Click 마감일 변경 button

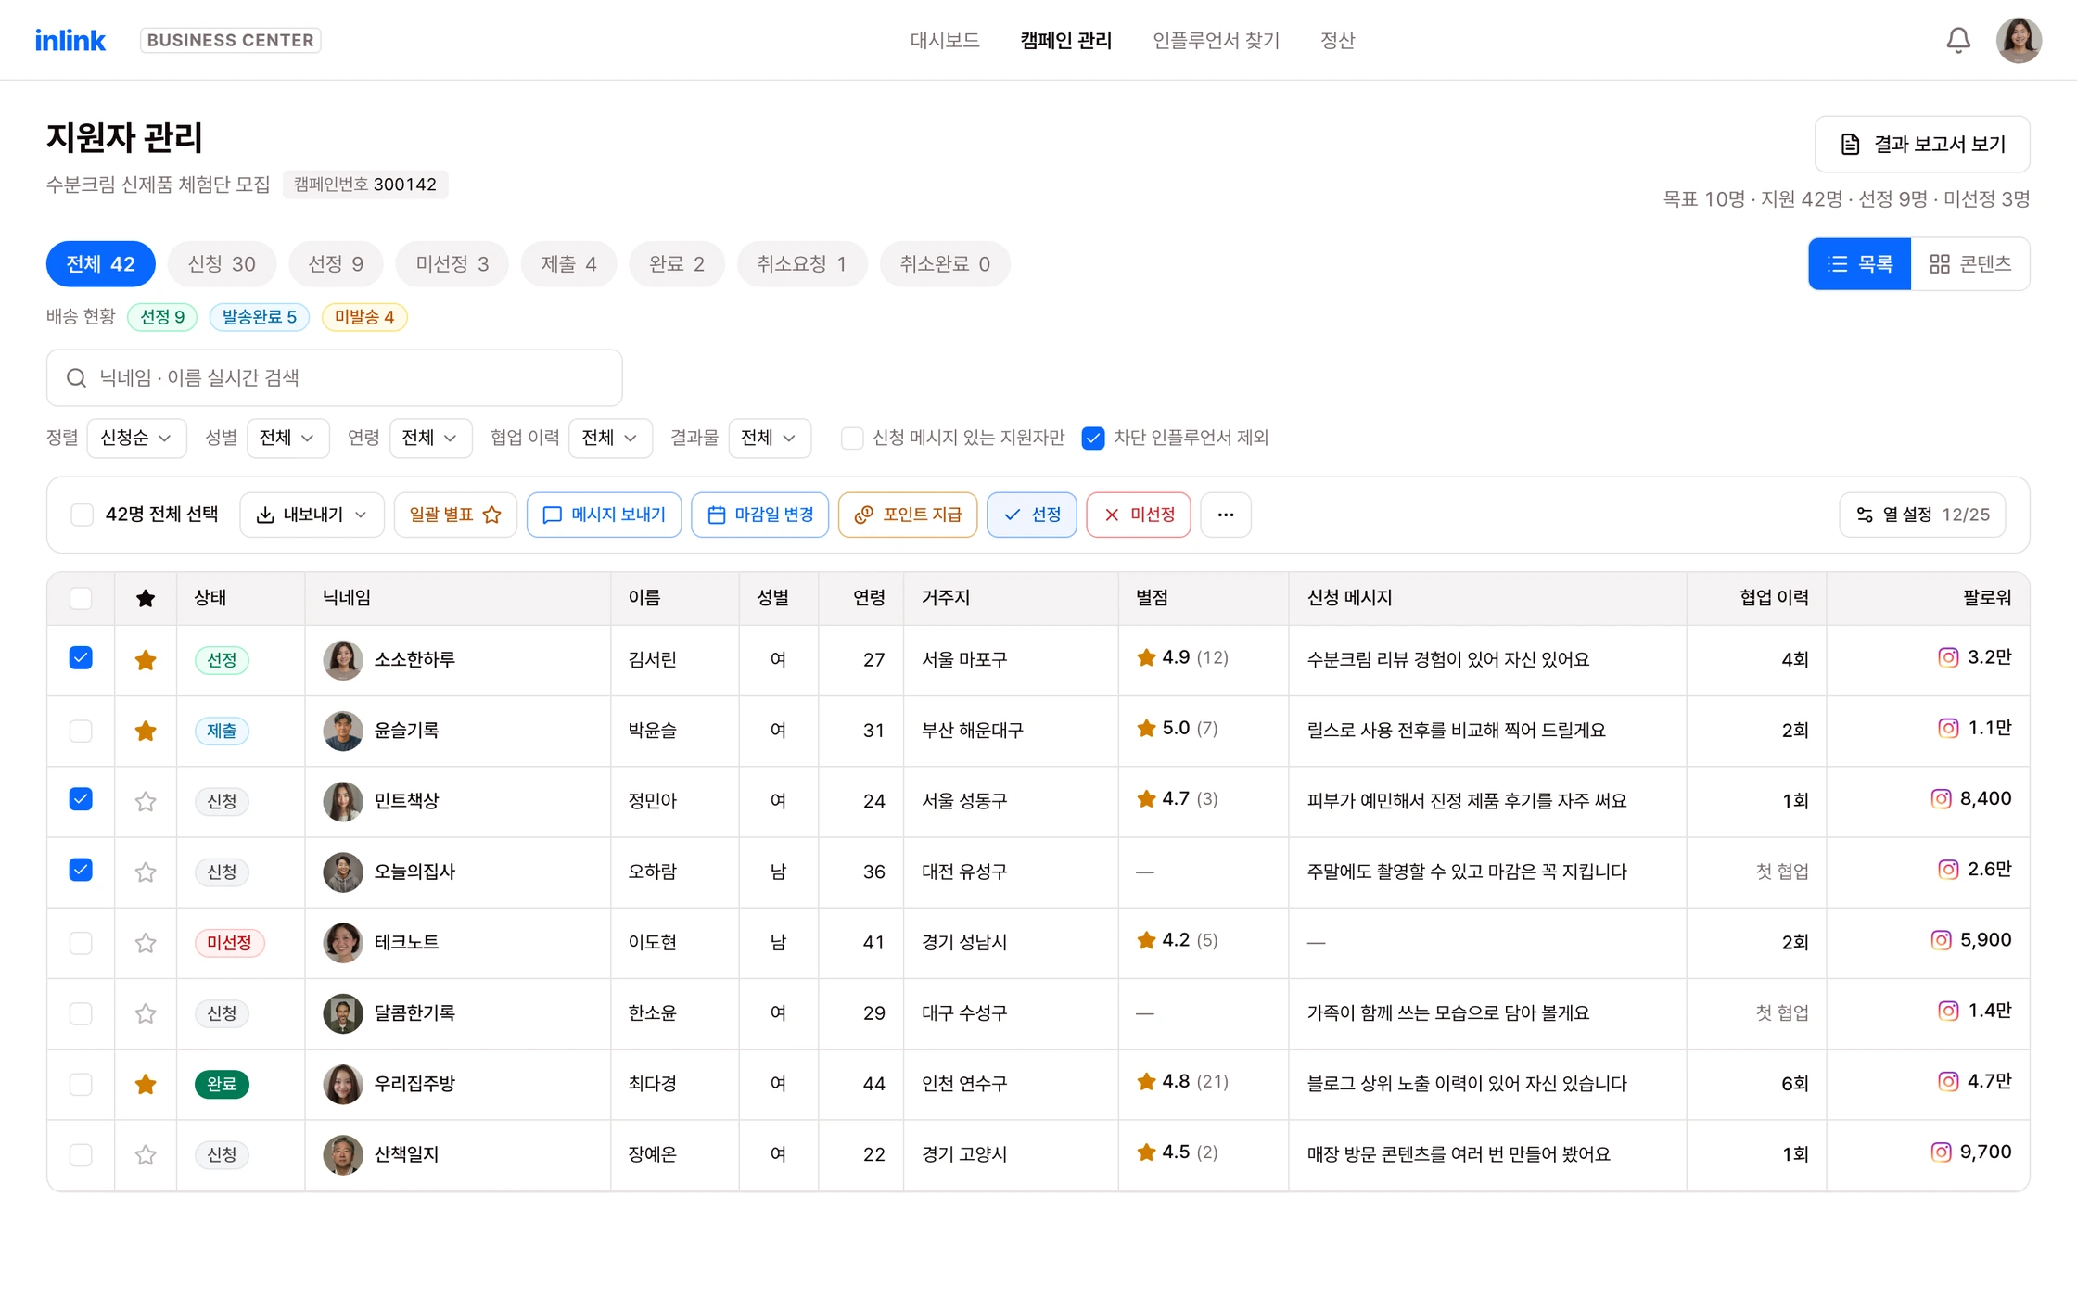tap(759, 515)
